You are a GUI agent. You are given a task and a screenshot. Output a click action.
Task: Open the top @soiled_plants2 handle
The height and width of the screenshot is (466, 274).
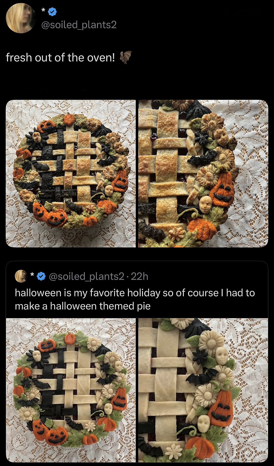[79, 25]
